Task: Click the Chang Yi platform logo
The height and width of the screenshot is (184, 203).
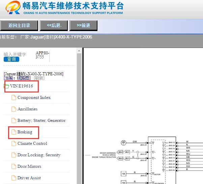Action: pos(13,7)
